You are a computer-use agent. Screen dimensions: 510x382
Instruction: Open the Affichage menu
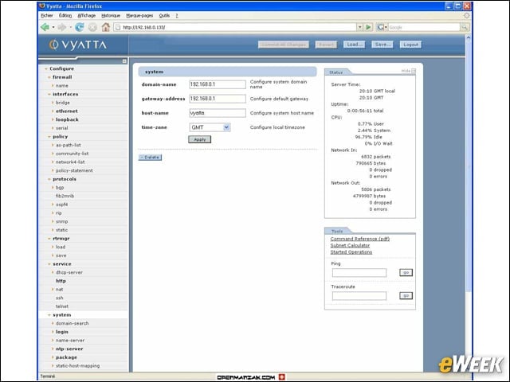pos(87,16)
